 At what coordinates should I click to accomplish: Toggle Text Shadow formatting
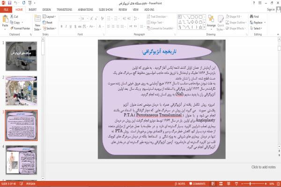(75, 27)
